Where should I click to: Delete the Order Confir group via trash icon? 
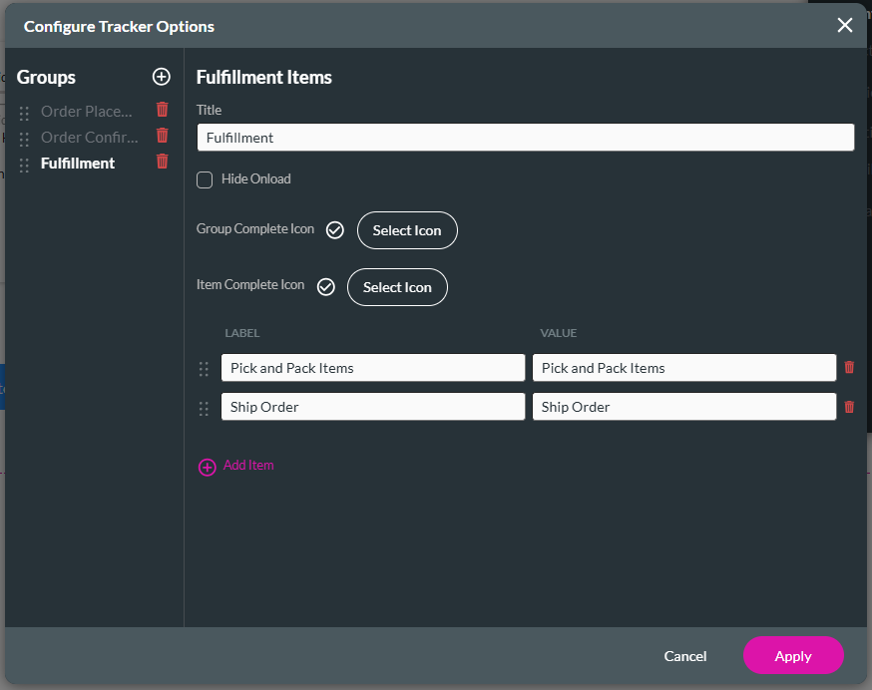[x=162, y=138]
